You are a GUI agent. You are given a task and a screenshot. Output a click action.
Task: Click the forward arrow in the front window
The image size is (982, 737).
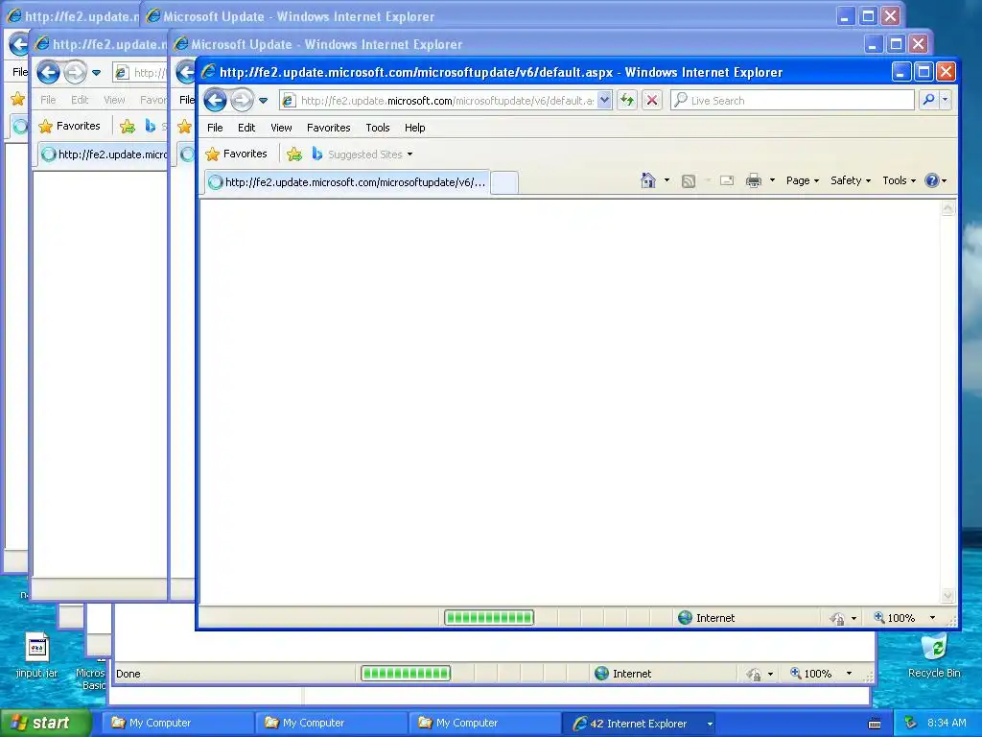click(x=242, y=100)
